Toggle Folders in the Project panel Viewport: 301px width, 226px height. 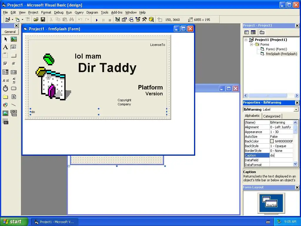pos(262,32)
